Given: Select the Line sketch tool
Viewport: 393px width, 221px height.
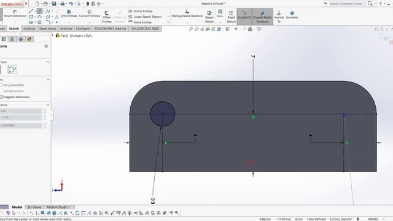Looking at the screenshot, I should [31, 11].
